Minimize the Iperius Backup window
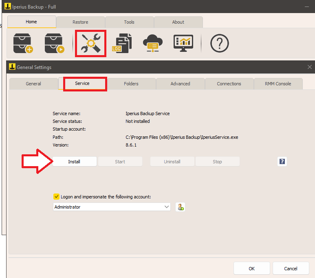 pos(307,7)
